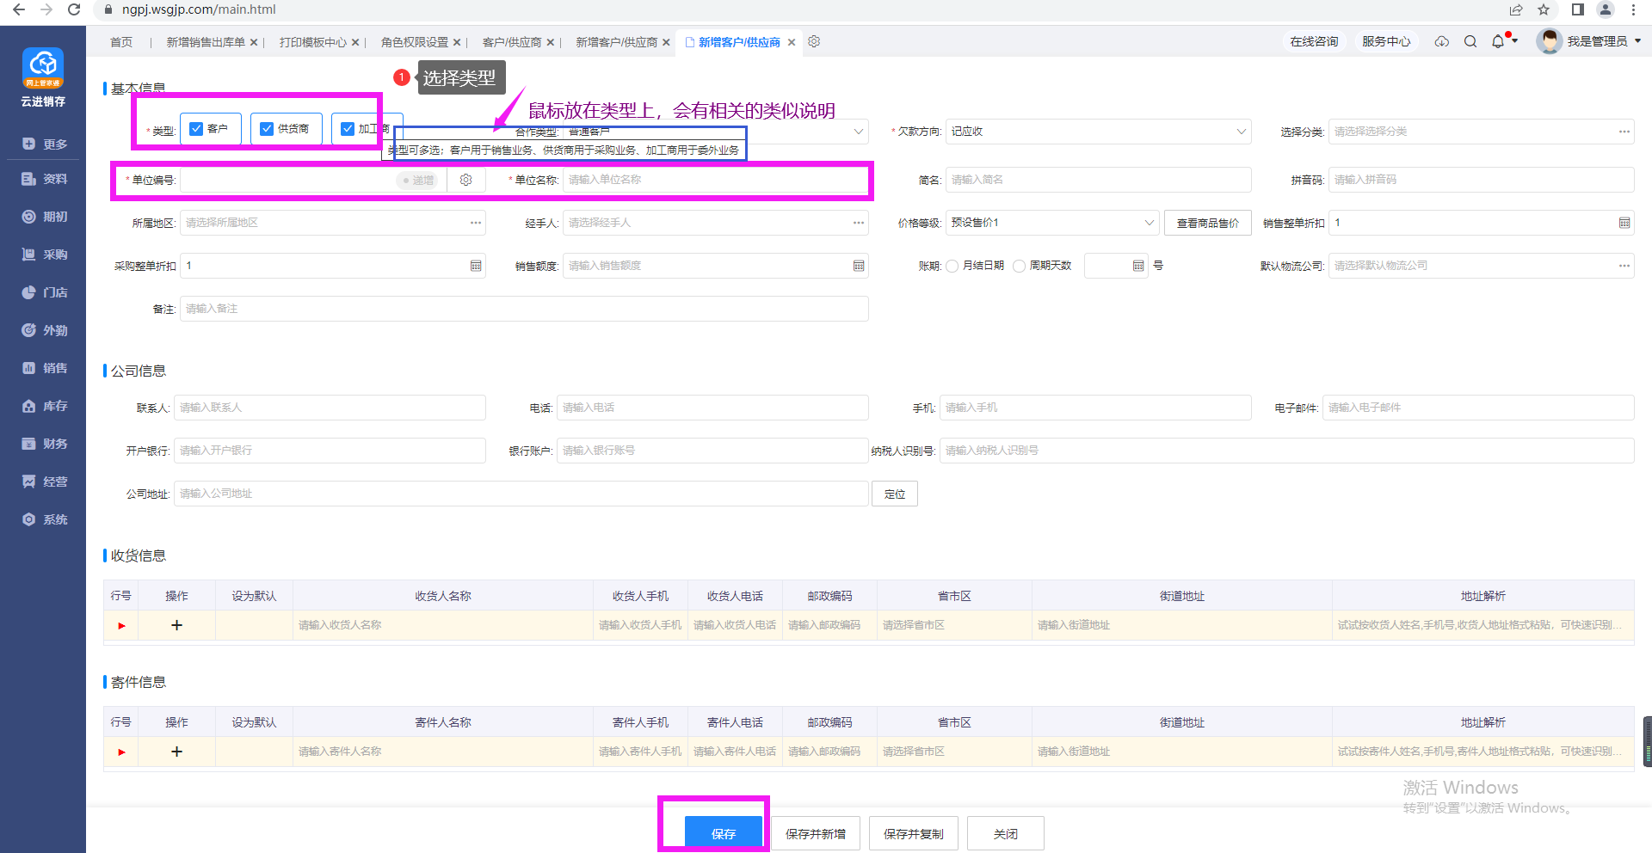The image size is (1652, 853).
Task: Toggle the 客户 type checkbox
Action: point(196,129)
